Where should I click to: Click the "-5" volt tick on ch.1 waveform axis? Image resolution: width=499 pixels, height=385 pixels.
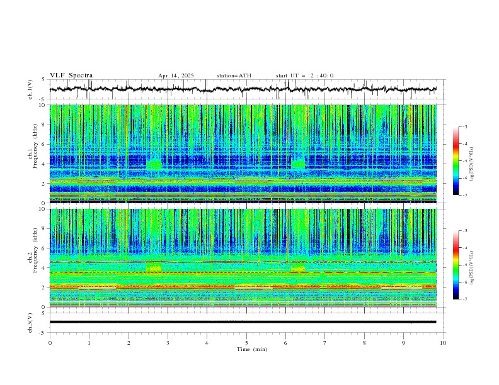tap(43, 99)
